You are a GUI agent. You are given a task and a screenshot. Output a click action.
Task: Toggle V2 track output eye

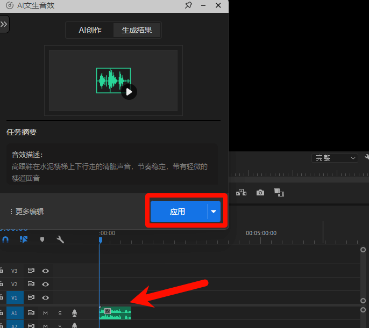45,285
